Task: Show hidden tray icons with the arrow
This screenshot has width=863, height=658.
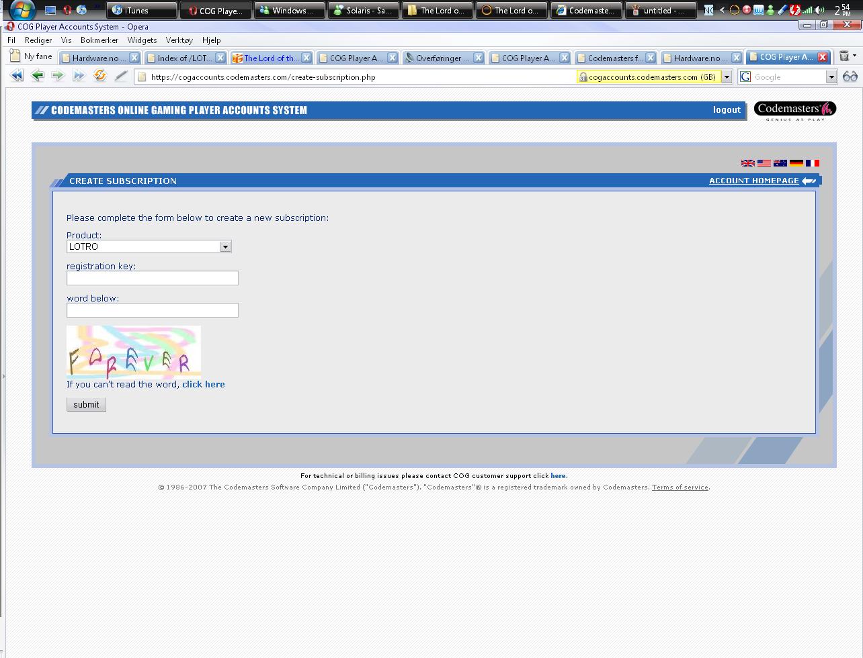Action: [722, 10]
